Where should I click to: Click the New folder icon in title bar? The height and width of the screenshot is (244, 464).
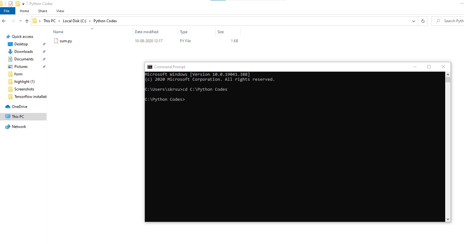[x=18, y=4]
